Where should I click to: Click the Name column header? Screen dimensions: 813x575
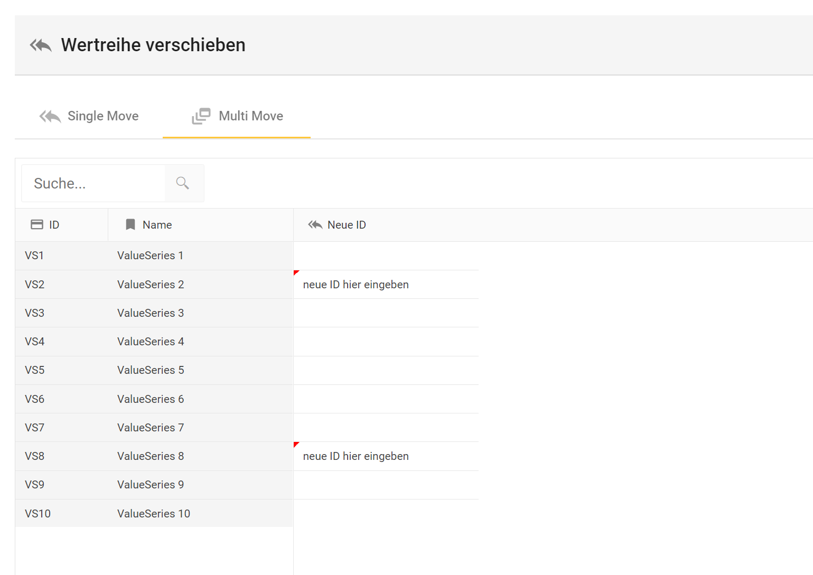pos(157,224)
